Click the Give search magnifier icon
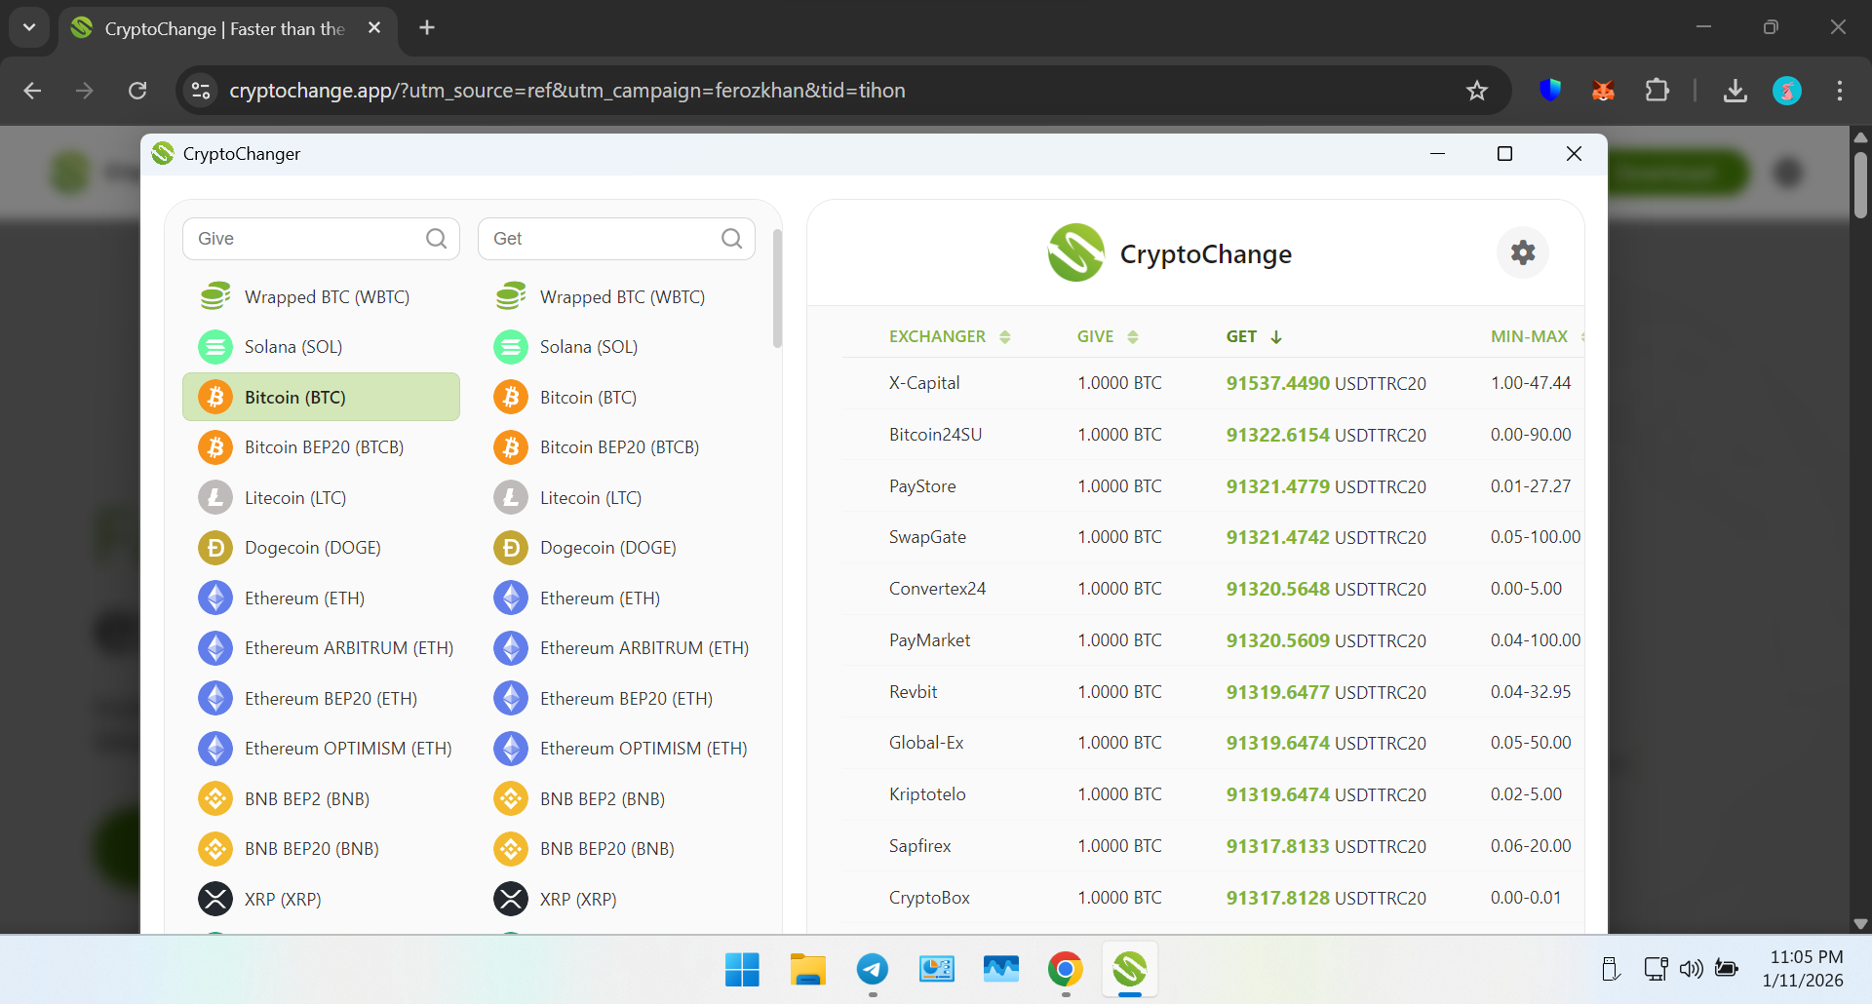Image resolution: width=1872 pixels, height=1004 pixels. point(436,239)
